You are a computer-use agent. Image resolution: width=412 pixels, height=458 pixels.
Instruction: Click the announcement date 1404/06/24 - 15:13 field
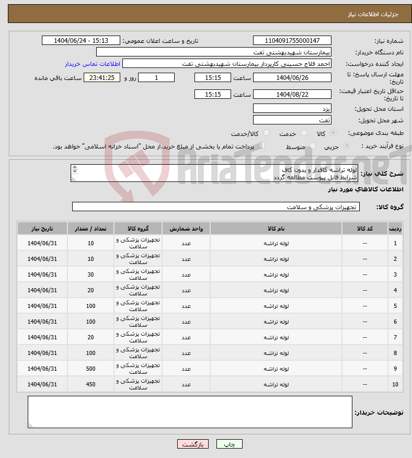click(81, 40)
